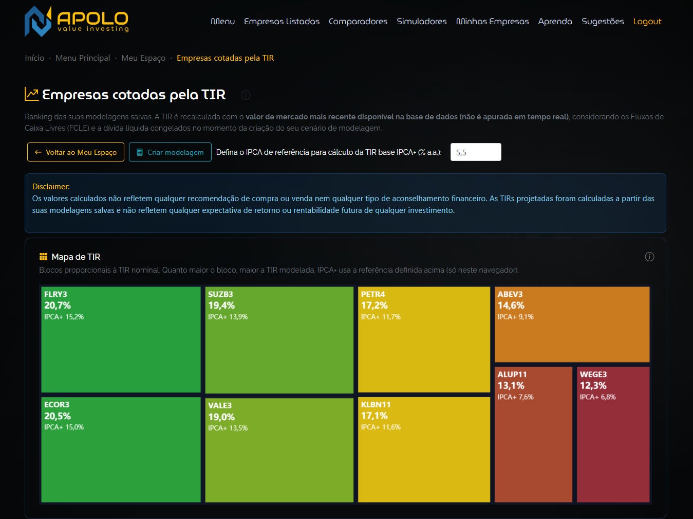Screen dimensions: 693x519
Task: Open the Aprenda section
Action: (555, 22)
